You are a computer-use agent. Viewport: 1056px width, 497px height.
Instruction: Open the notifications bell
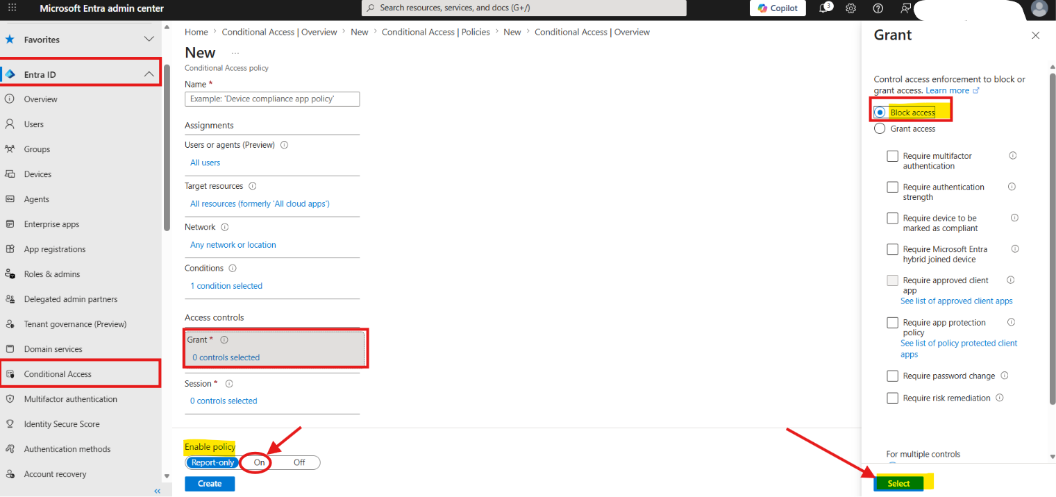(825, 8)
